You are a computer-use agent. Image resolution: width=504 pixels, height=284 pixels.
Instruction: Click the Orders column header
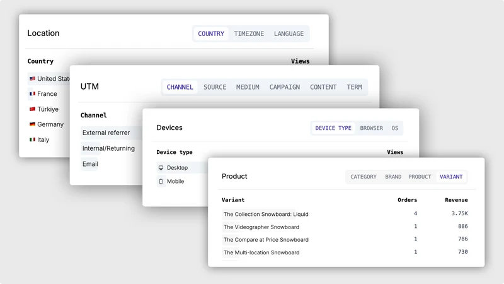pyautogui.click(x=407, y=200)
